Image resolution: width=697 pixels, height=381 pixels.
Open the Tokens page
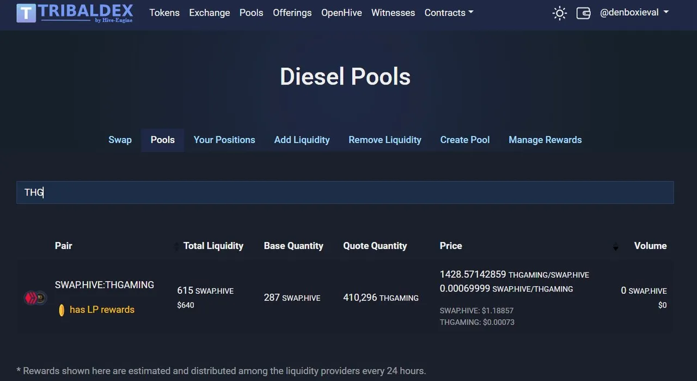click(164, 13)
